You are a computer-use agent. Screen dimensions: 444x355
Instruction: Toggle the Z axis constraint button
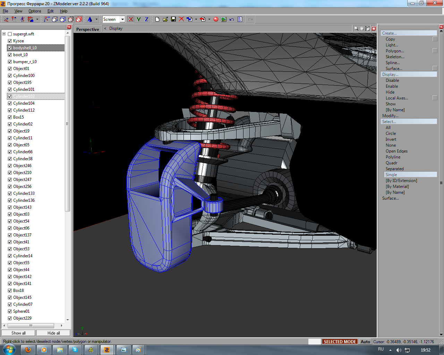tap(146, 19)
